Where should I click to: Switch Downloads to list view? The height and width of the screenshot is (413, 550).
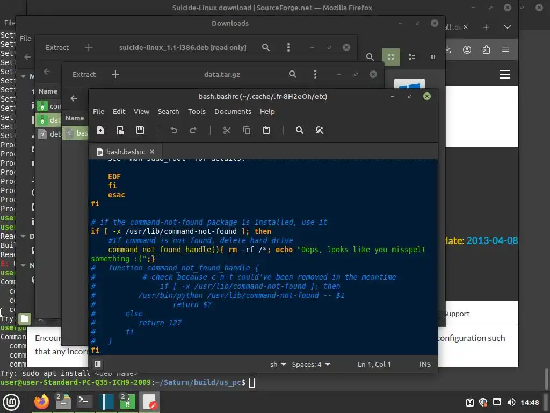click(x=412, y=57)
